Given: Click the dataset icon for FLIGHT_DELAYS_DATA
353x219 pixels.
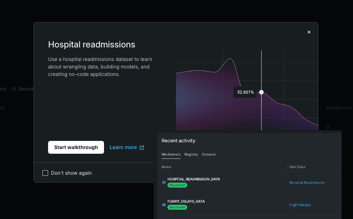Looking at the screenshot, I should click(164, 205).
